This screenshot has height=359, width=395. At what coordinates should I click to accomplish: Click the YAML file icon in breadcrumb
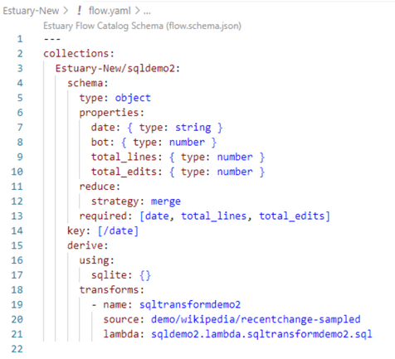coord(80,11)
